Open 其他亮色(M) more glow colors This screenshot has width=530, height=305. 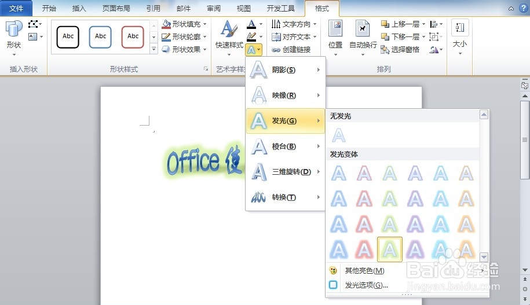[x=408, y=270]
